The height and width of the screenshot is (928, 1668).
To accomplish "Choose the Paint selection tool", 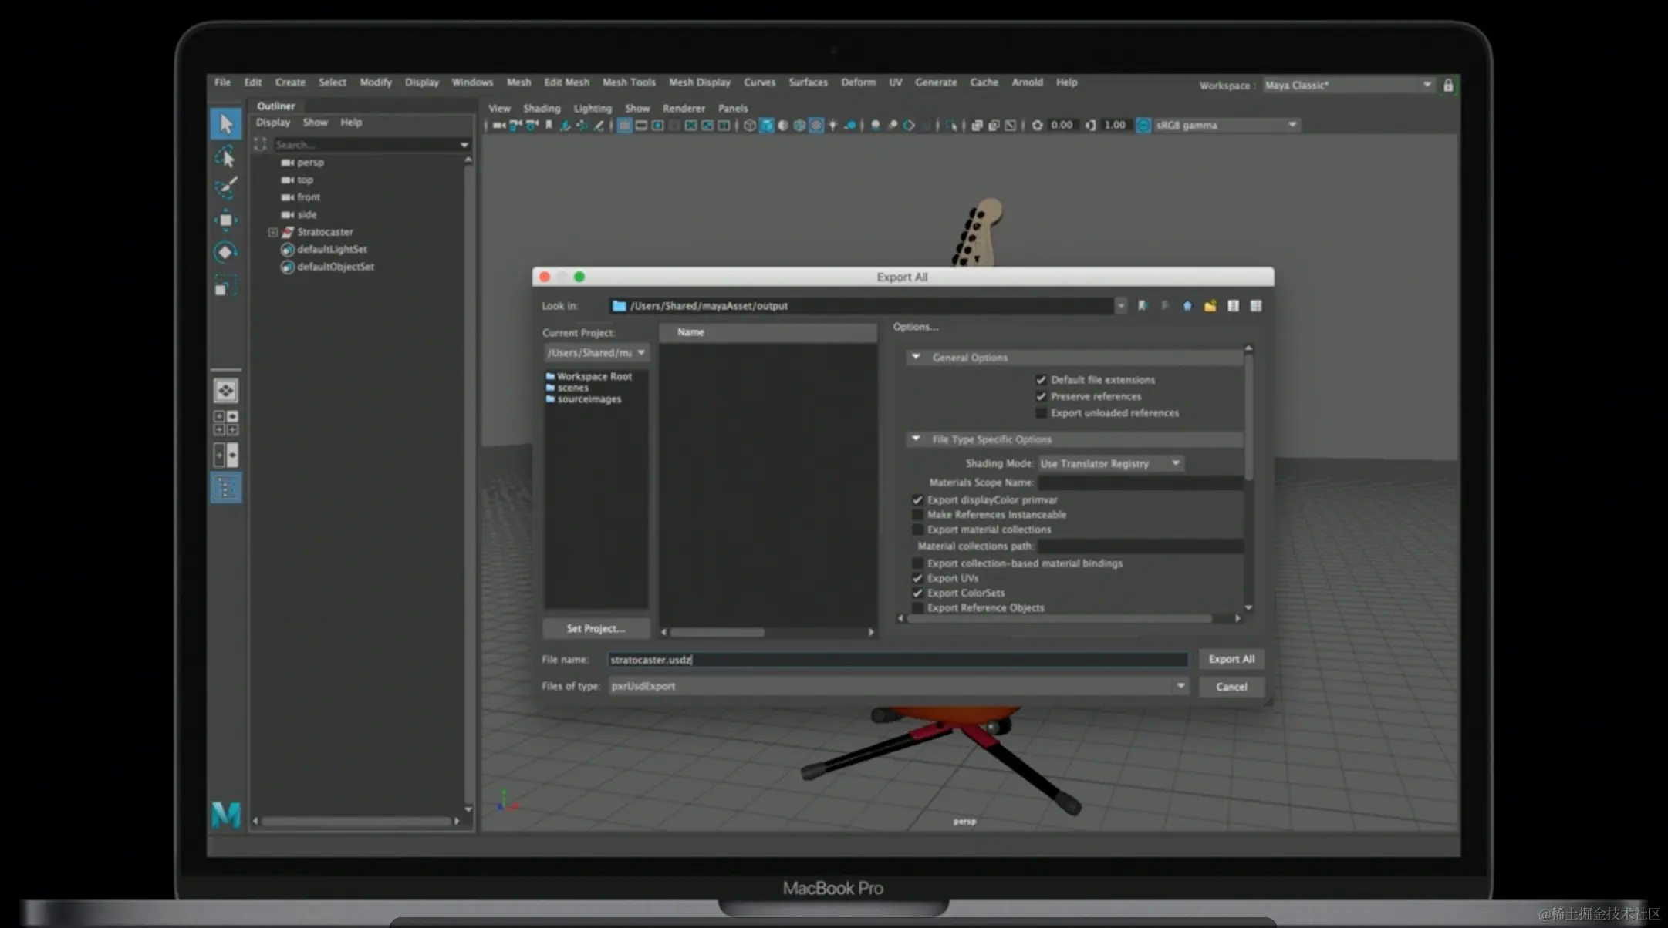I will [225, 188].
